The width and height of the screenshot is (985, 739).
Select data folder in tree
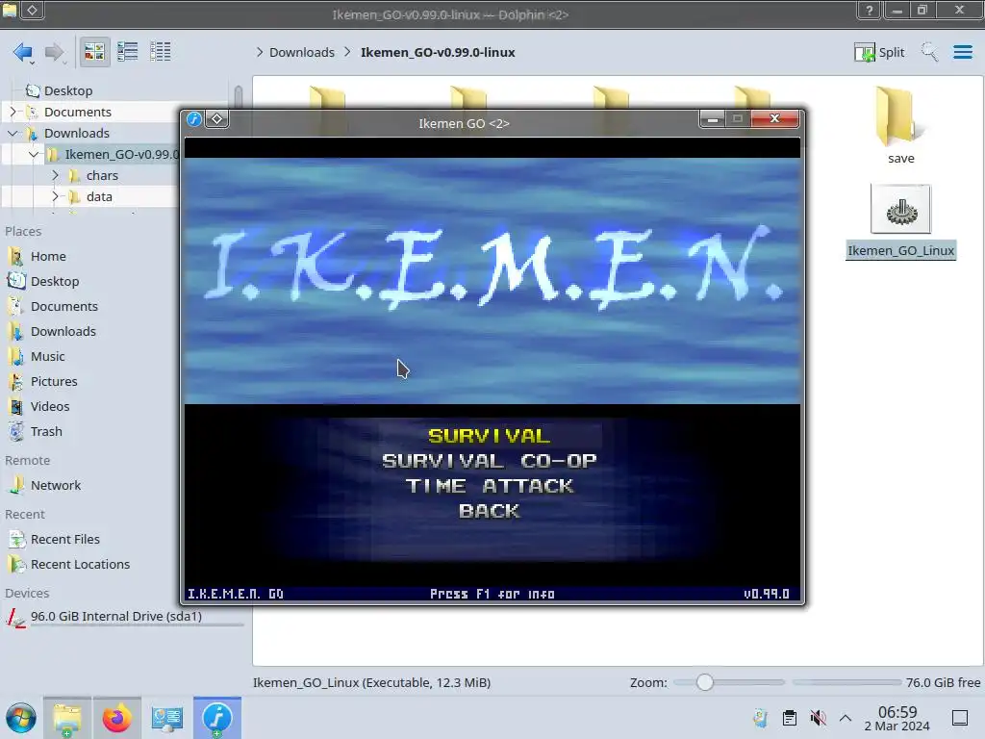coord(99,196)
